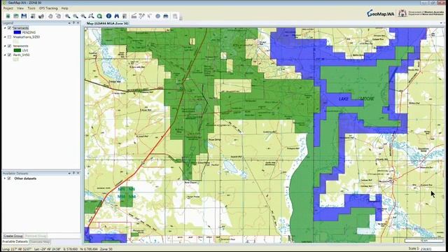Close the Legend panel
The width and height of the screenshot is (448, 252).
click(x=78, y=23)
